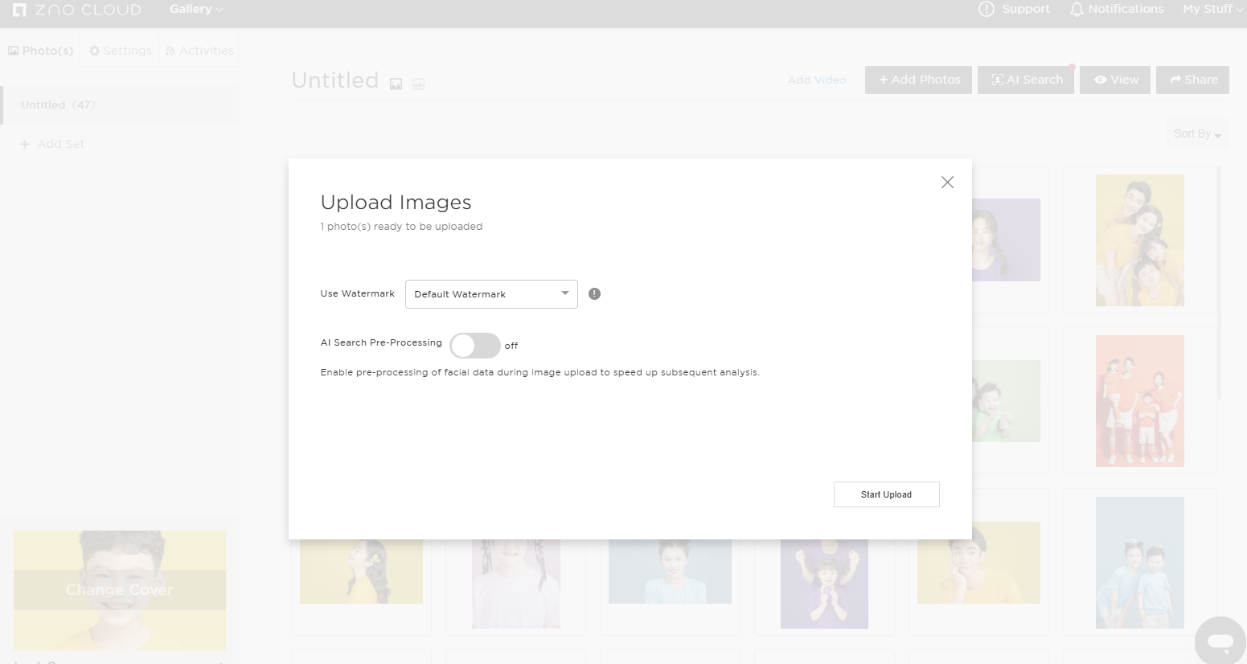Open the Use Watermark dropdown
The width and height of the screenshot is (1247, 664).
(491, 294)
